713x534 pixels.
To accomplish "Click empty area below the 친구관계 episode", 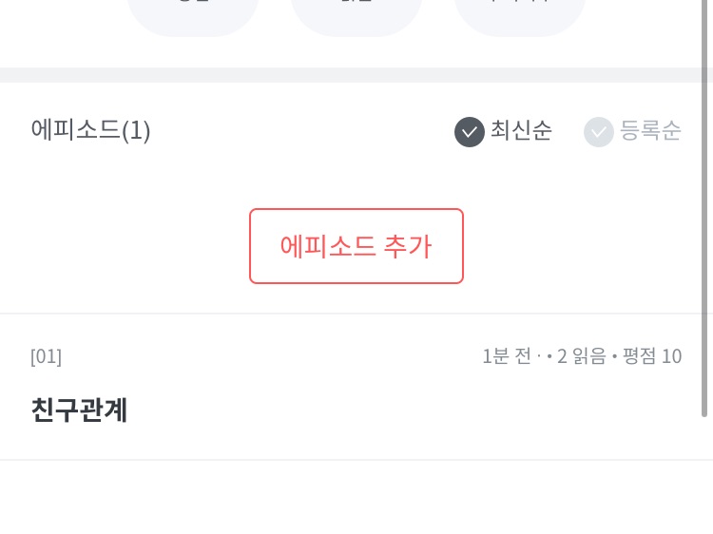I will tap(356, 499).
